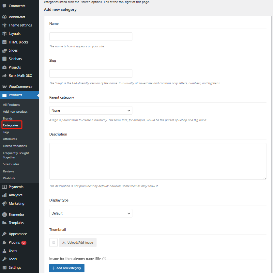This screenshot has height=273, width=273.
Task: Open the Display type dropdown
Action: (x=91, y=213)
